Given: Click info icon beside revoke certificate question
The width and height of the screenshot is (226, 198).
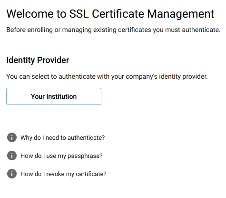Looking at the screenshot, I should (12, 174).
